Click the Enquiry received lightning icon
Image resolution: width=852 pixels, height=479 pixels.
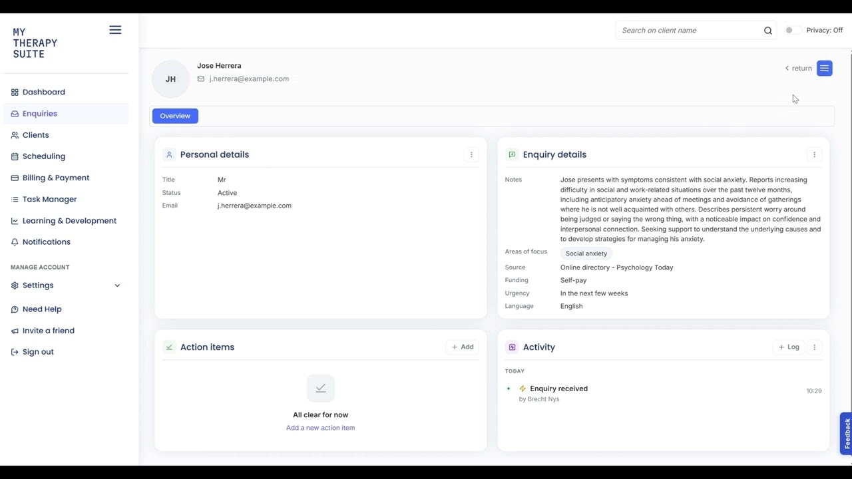(523, 389)
